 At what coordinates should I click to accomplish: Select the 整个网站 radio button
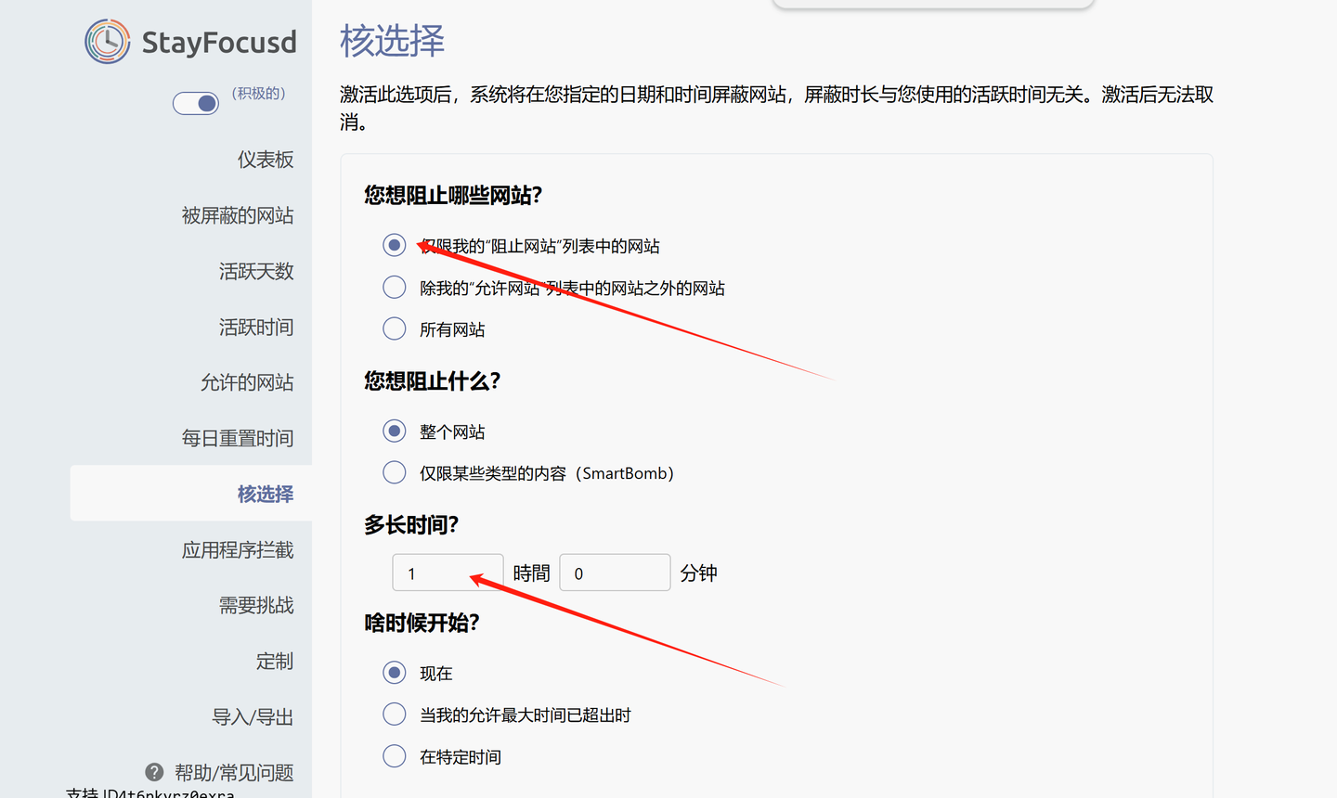coord(395,431)
